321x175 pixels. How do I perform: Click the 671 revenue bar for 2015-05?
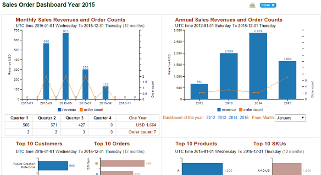coord(66,66)
